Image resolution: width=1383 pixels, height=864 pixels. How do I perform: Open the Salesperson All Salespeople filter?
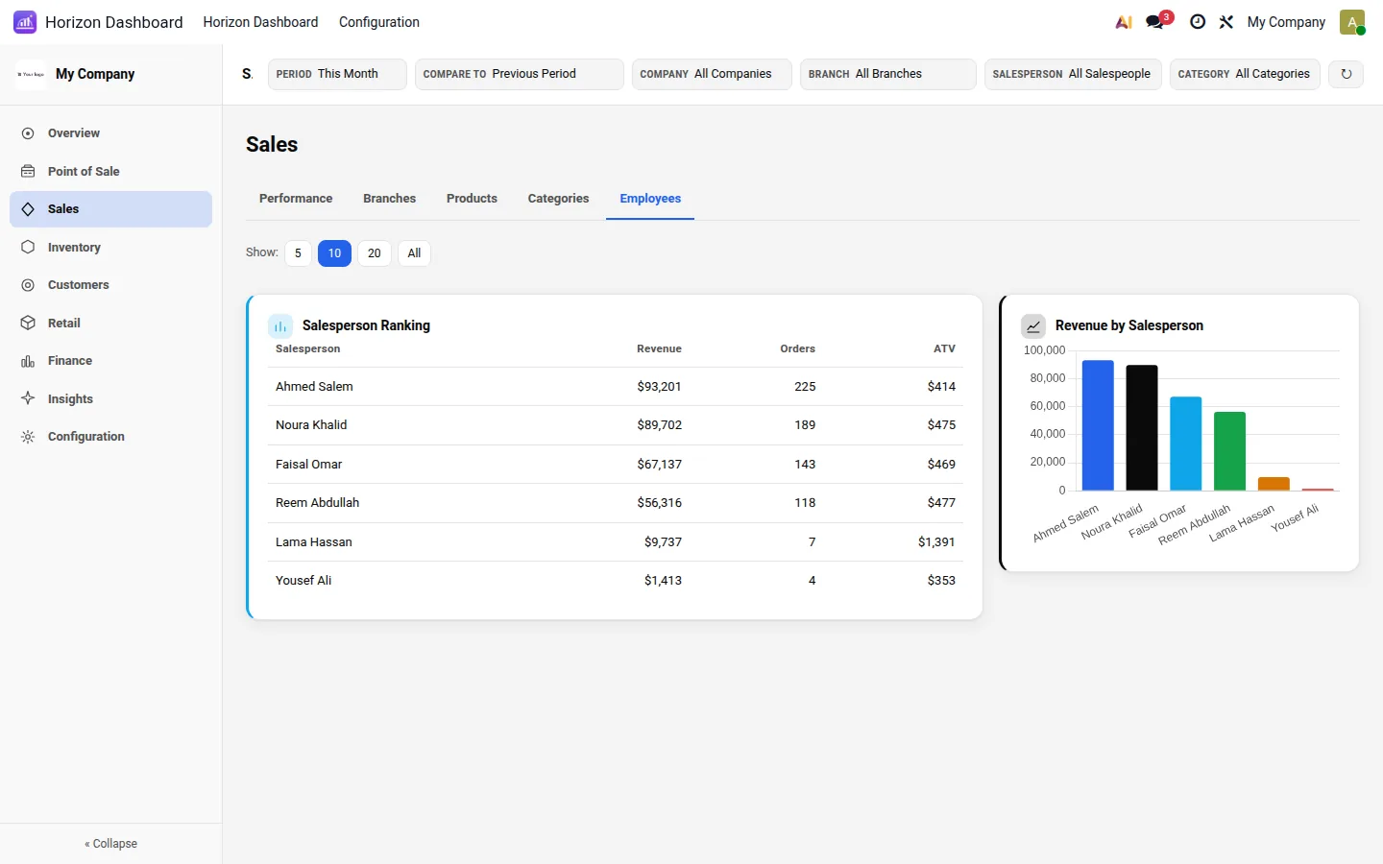click(1074, 74)
